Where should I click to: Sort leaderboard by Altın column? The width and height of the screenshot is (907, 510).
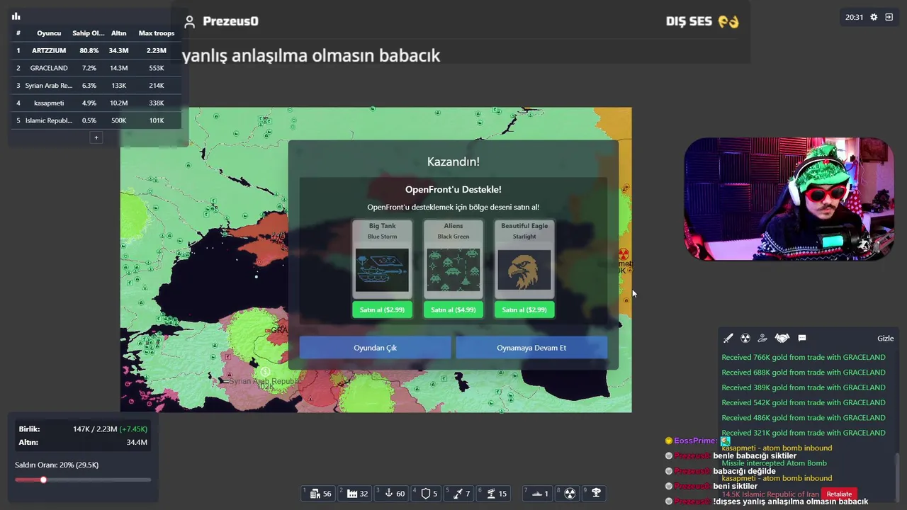click(x=118, y=33)
